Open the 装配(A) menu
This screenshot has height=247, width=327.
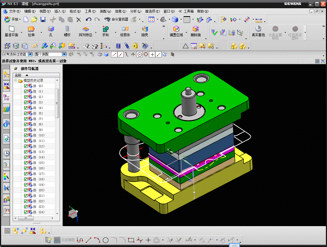pos(105,11)
